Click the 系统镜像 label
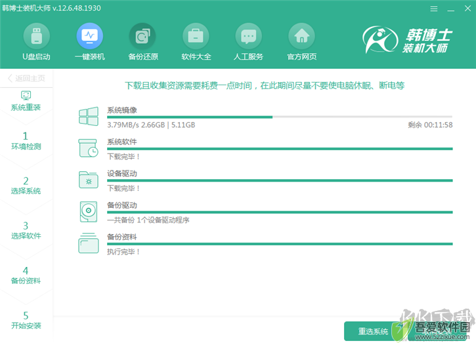476x343 pixels. pos(122,110)
